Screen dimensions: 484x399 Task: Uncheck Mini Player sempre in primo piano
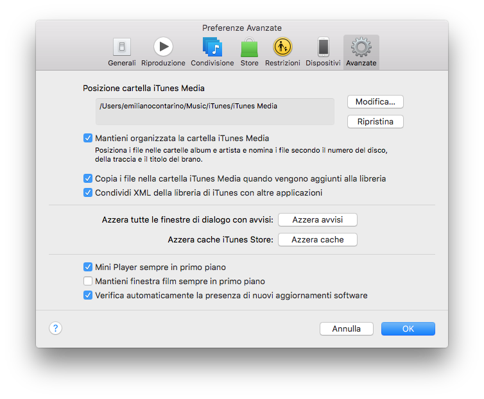pos(88,267)
